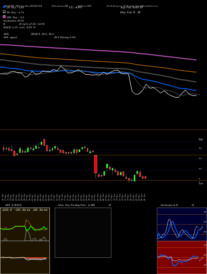Select the '200 Day = 5.8' legend text
This screenshot has width=207, height=274.
15,17
